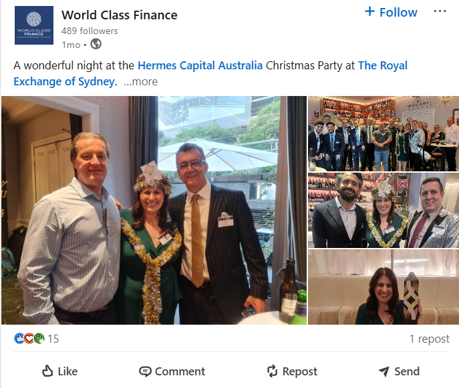The image size is (459, 388).
Task: Click the globe visibility icon
Action: [96, 45]
